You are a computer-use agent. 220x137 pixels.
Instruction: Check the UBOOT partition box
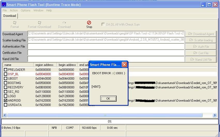click(x=5, y=79)
